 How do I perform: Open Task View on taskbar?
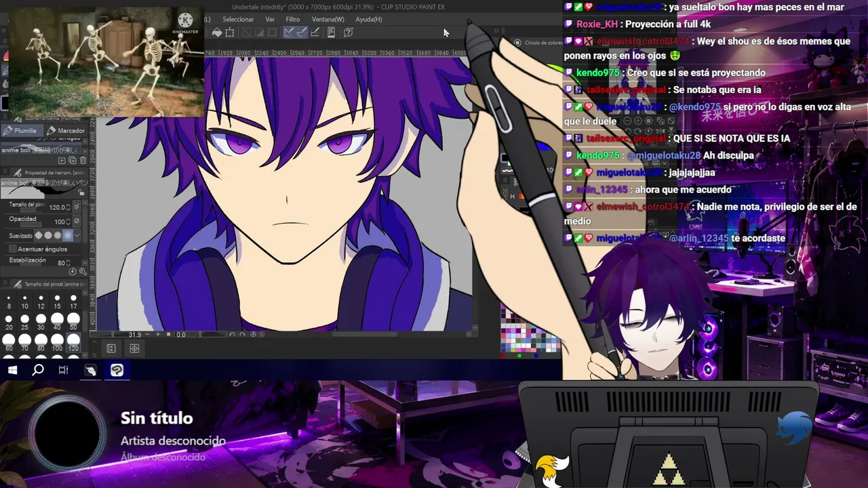pos(63,369)
